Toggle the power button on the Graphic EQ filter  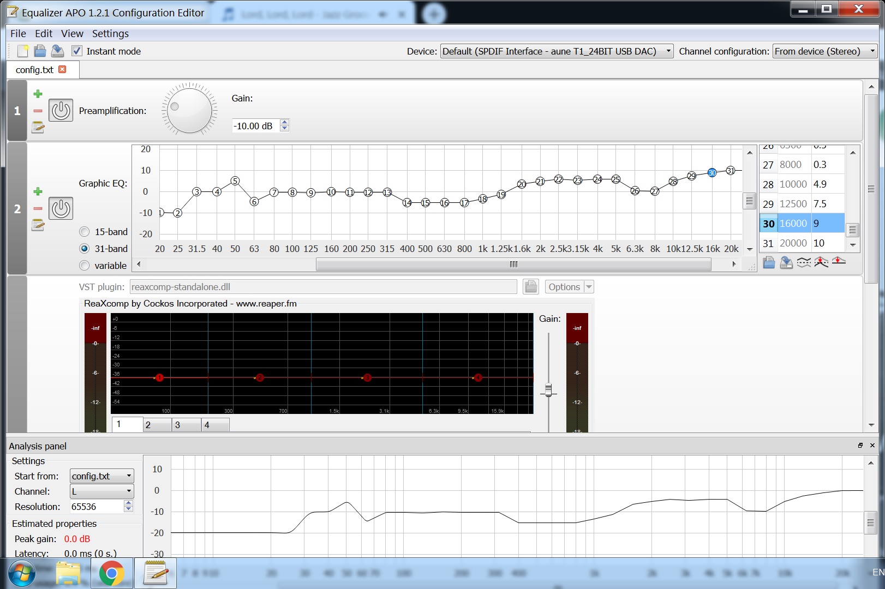[x=61, y=208]
